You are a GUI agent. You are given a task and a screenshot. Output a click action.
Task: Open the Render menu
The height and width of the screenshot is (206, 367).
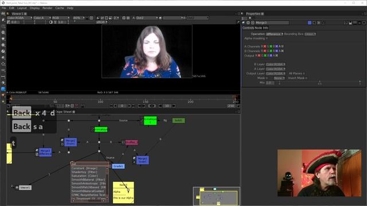coord(47,8)
